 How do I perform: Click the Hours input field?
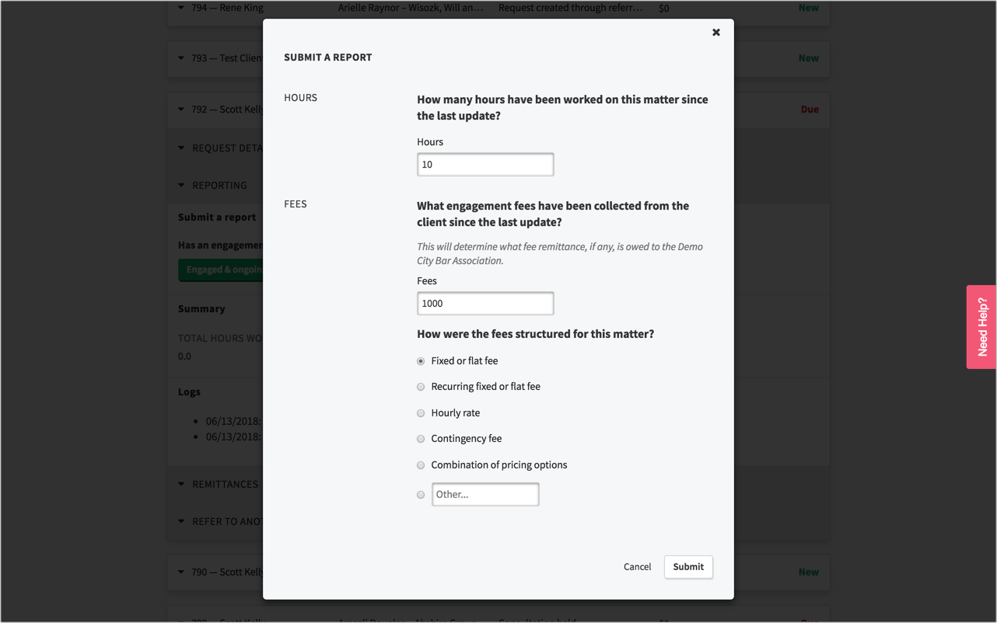click(x=485, y=165)
